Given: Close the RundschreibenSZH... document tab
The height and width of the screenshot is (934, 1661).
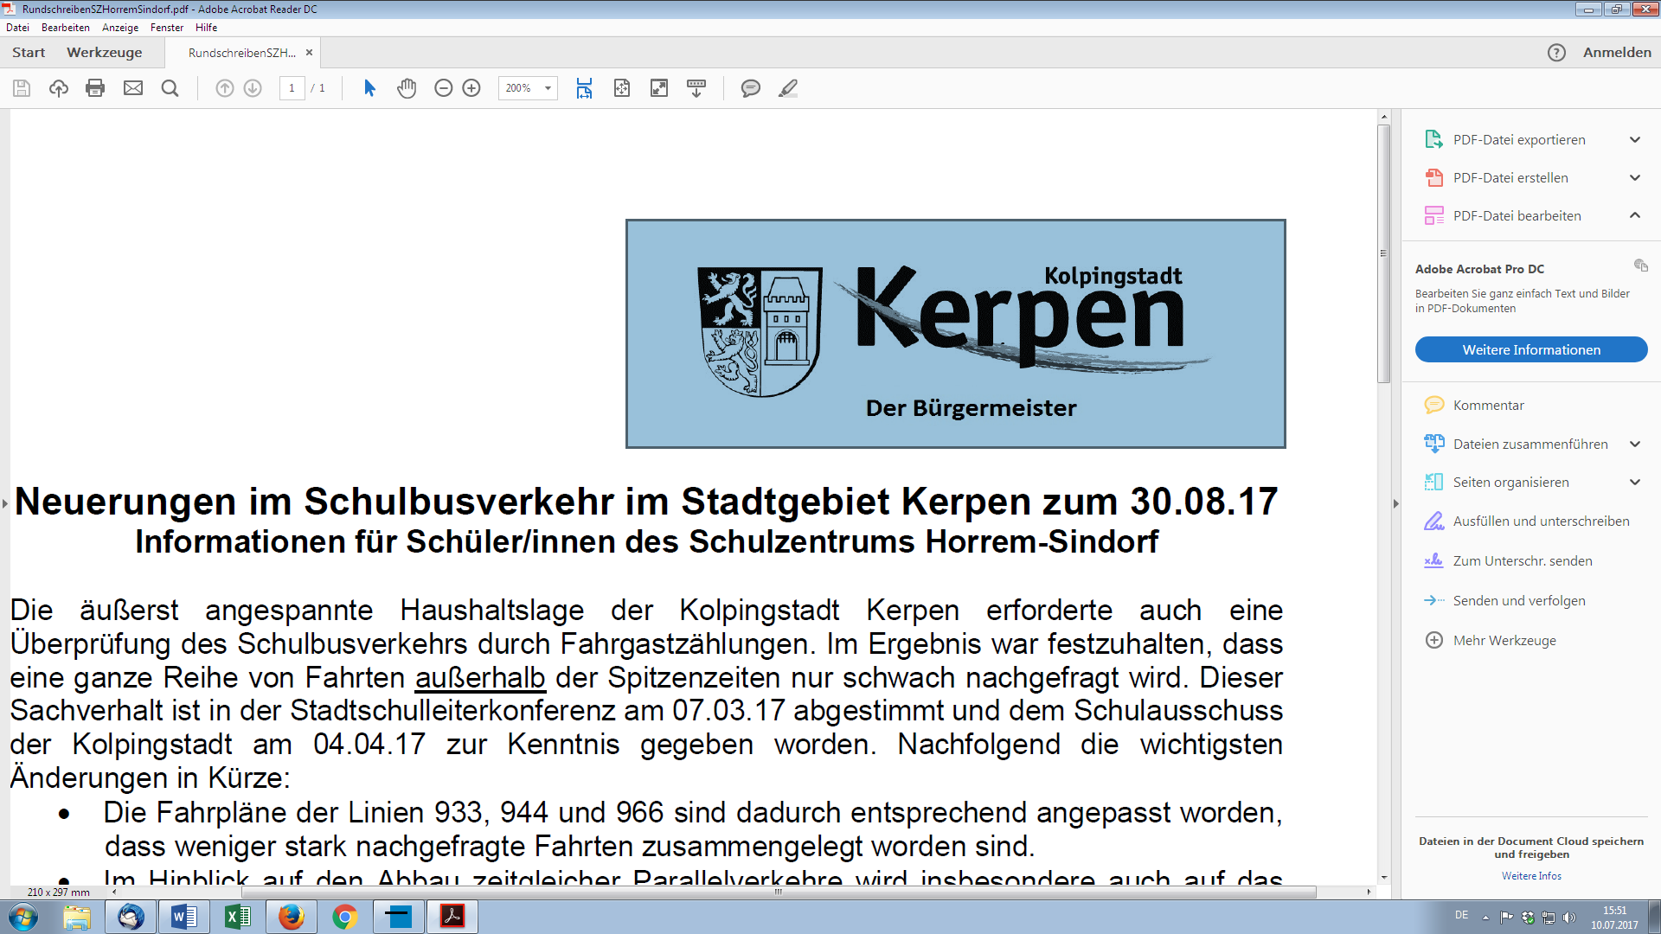Looking at the screenshot, I should pos(309,53).
